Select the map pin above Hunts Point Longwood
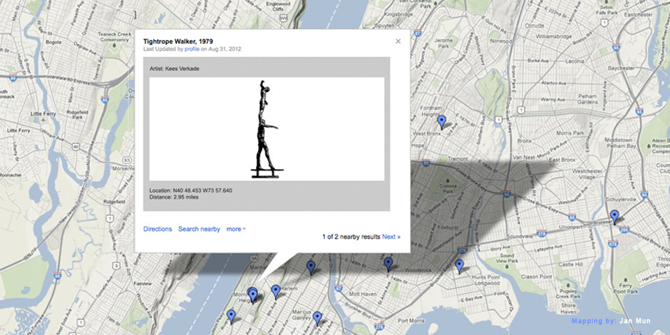 pyautogui.click(x=459, y=266)
